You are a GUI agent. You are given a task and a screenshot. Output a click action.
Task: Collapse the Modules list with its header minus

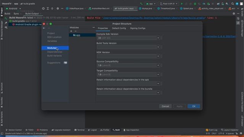point(93,27)
